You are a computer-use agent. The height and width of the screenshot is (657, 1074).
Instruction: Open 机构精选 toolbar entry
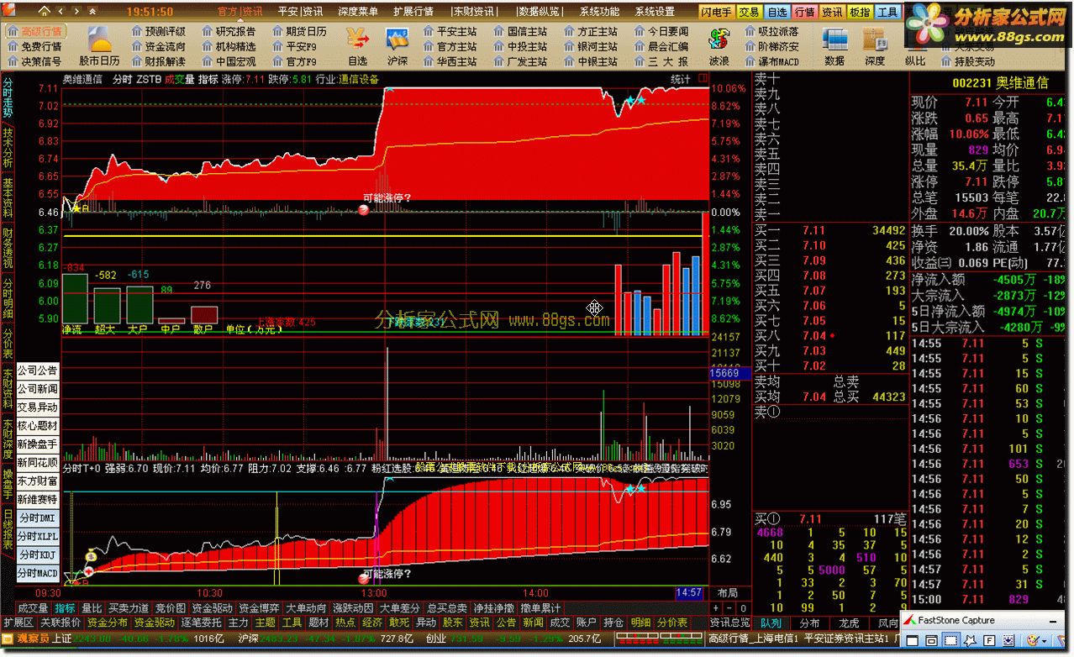pyautogui.click(x=229, y=46)
